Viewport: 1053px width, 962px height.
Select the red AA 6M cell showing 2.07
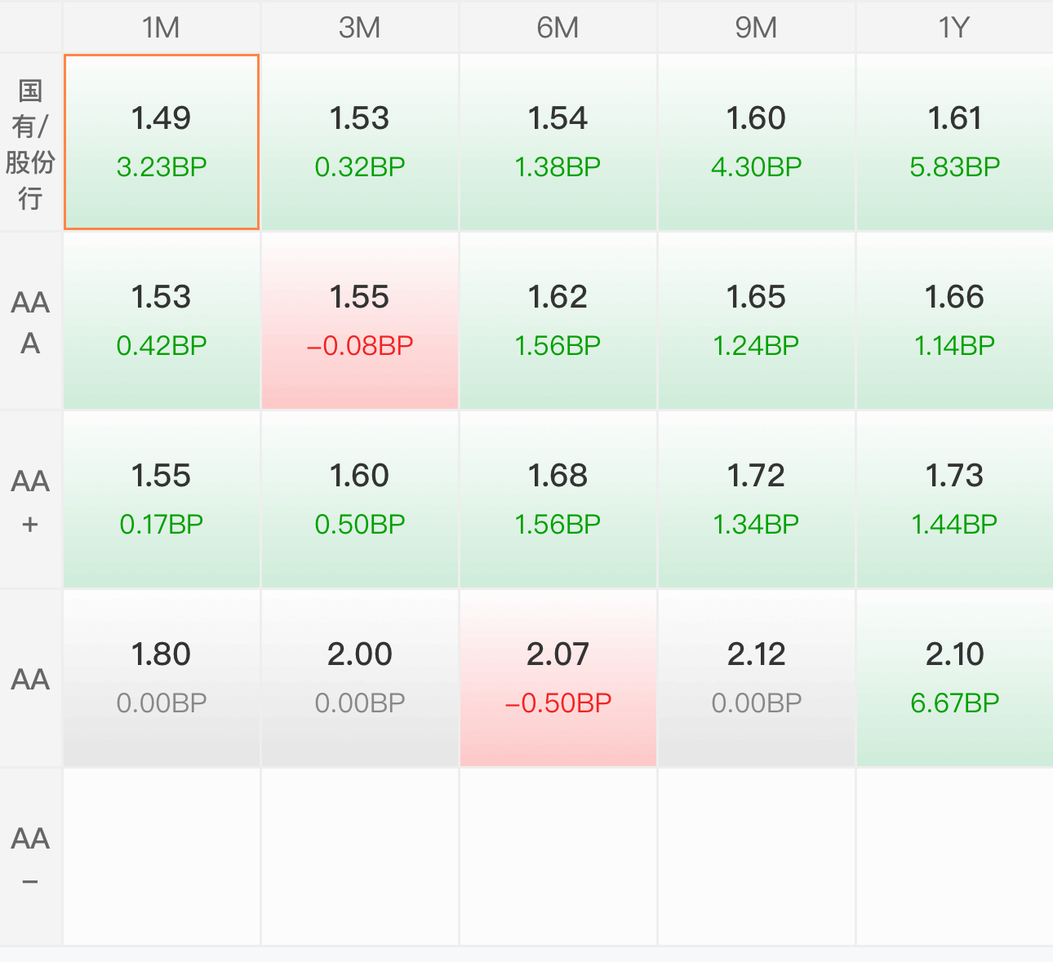(558, 679)
